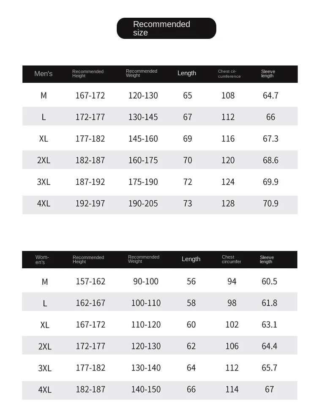Select men's sleeve length value 64.7
The image size is (317, 409).
tap(271, 95)
